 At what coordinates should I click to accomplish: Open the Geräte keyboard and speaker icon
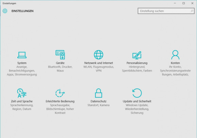60,55
